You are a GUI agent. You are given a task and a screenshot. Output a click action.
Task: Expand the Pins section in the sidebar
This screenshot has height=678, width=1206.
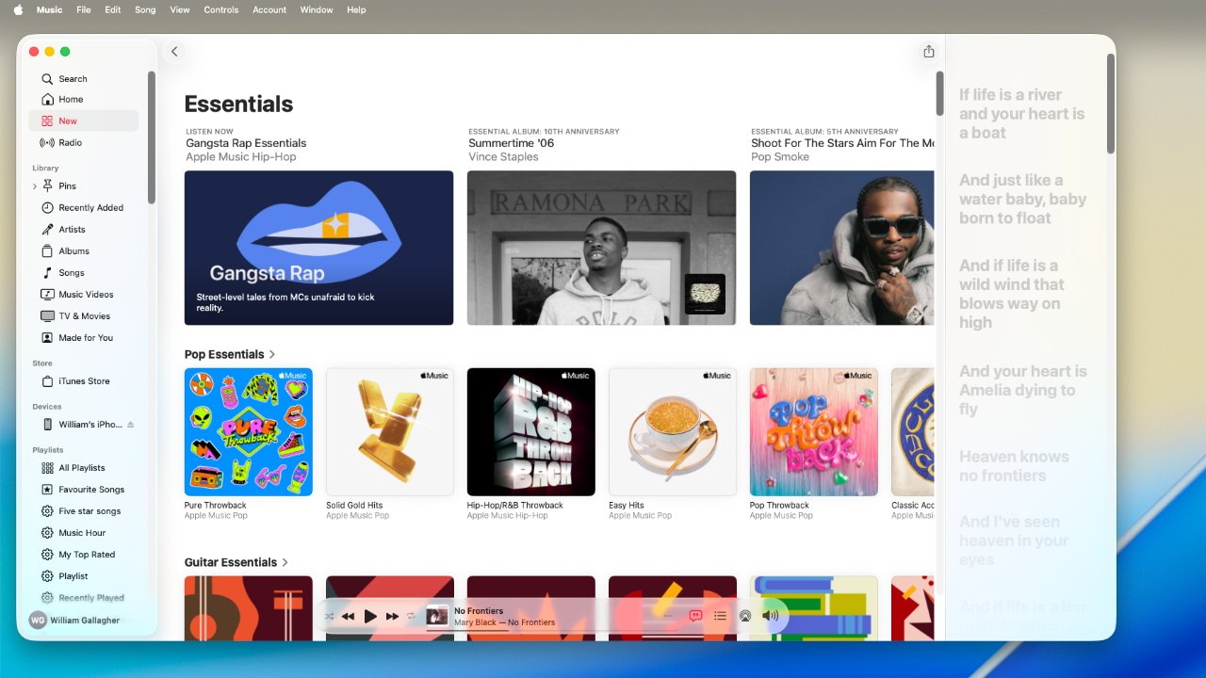point(35,186)
